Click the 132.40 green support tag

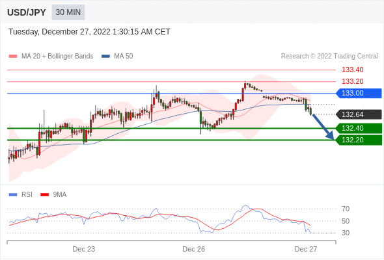pyautogui.click(x=359, y=128)
